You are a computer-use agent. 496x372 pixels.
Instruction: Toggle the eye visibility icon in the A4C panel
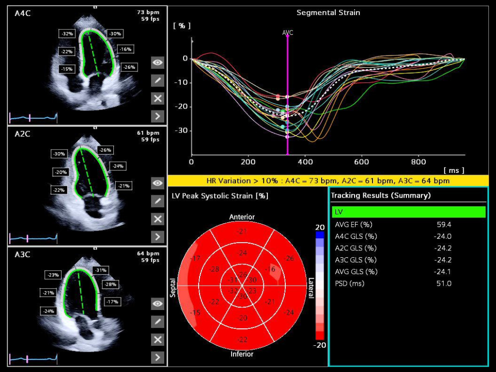157,62
